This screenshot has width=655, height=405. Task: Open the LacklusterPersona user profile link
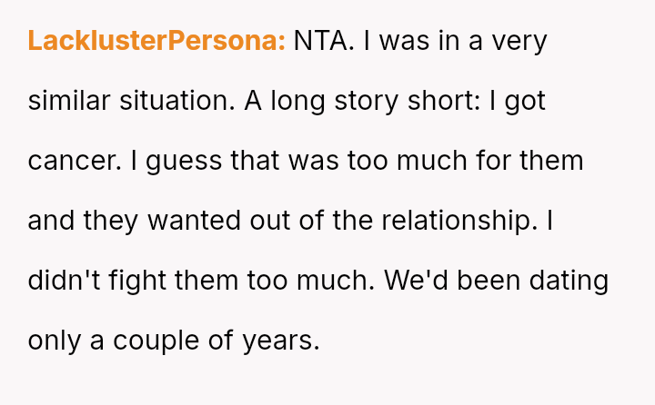[x=156, y=41]
